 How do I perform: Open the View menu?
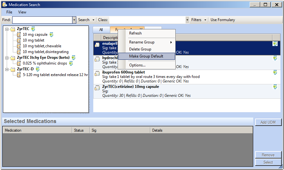coord(22,12)
